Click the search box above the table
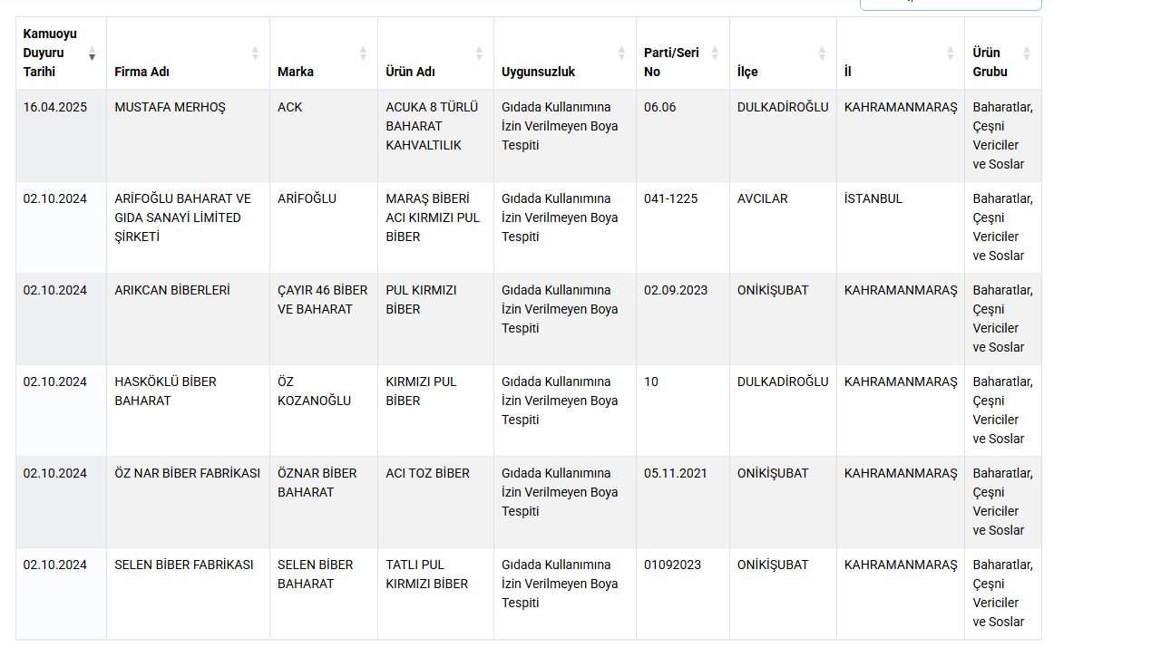The image size is (1161, 657). 951,4
